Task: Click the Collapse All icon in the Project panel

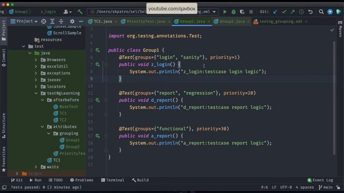Action: coord(61,21)
